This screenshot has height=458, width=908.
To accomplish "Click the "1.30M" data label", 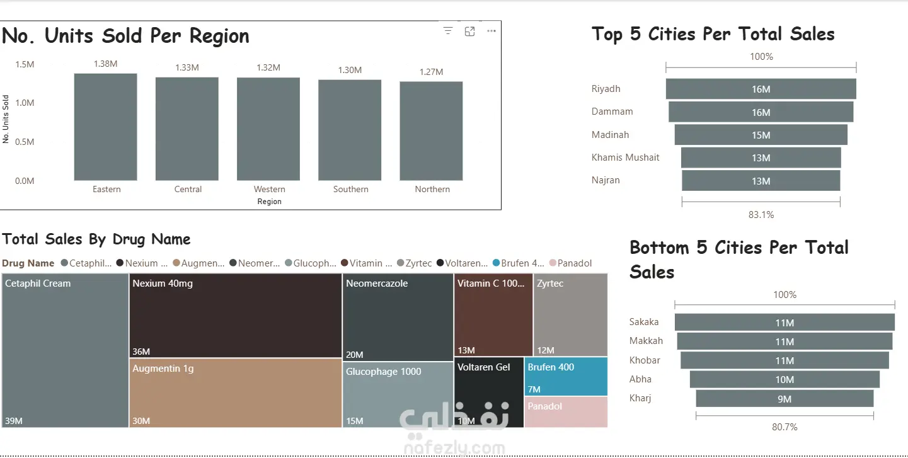I will tap(350, 70).
